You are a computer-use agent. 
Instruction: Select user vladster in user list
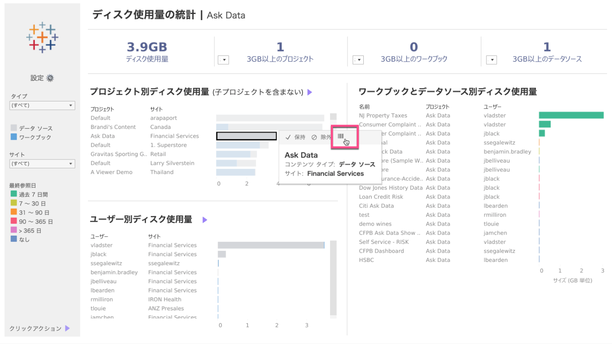[101, 245]
